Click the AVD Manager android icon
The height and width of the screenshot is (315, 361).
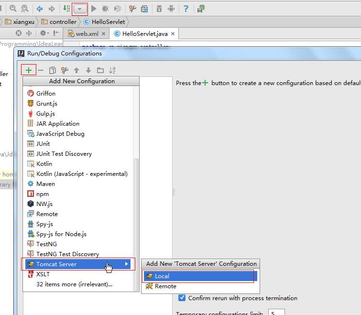point(171,9)
